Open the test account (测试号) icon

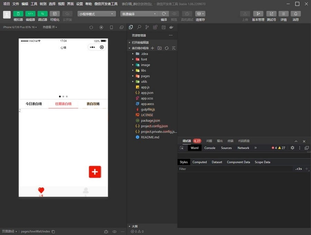coord(271,14)
